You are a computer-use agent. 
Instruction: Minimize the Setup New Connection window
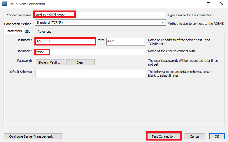[195, 4]
